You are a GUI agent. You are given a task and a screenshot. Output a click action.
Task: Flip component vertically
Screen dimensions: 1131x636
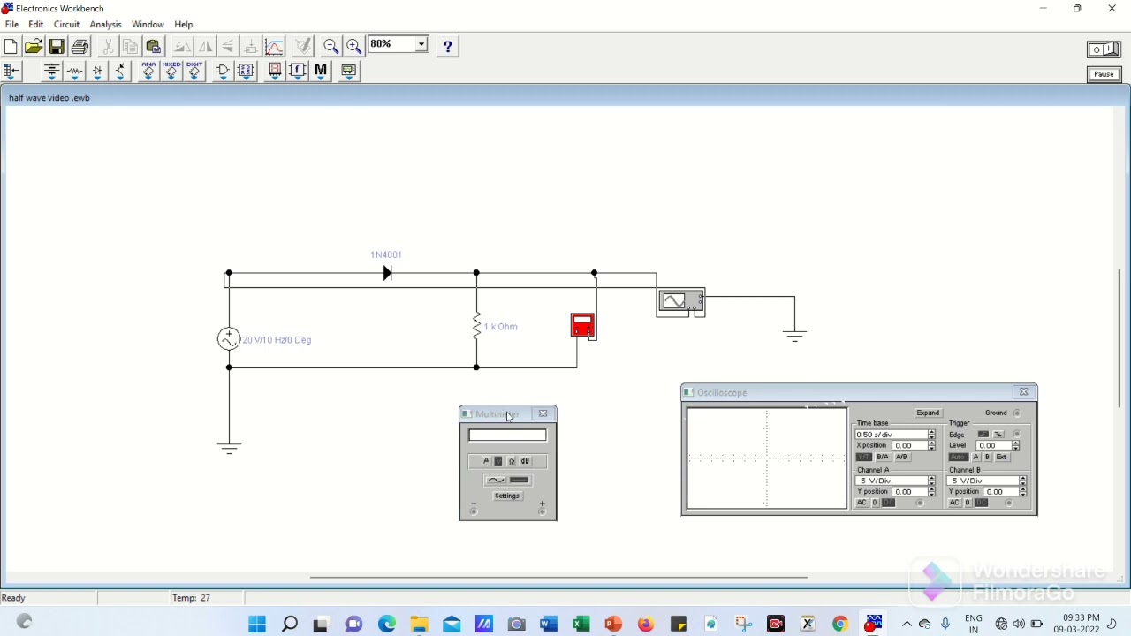point(229,46)
